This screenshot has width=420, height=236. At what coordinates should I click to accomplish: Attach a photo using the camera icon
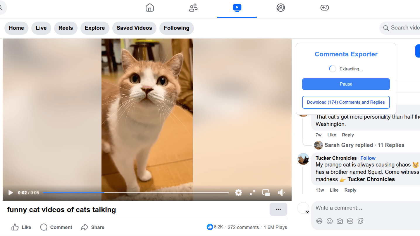point(340,221)
